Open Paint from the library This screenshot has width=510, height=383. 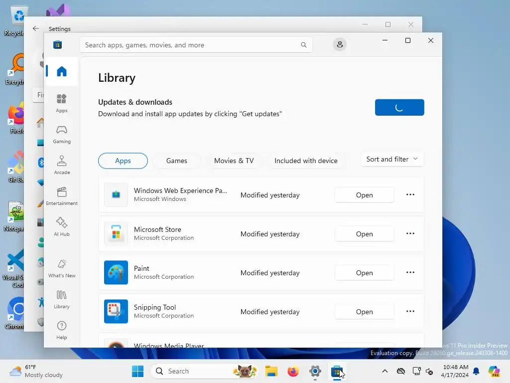(x=364, y=273)
